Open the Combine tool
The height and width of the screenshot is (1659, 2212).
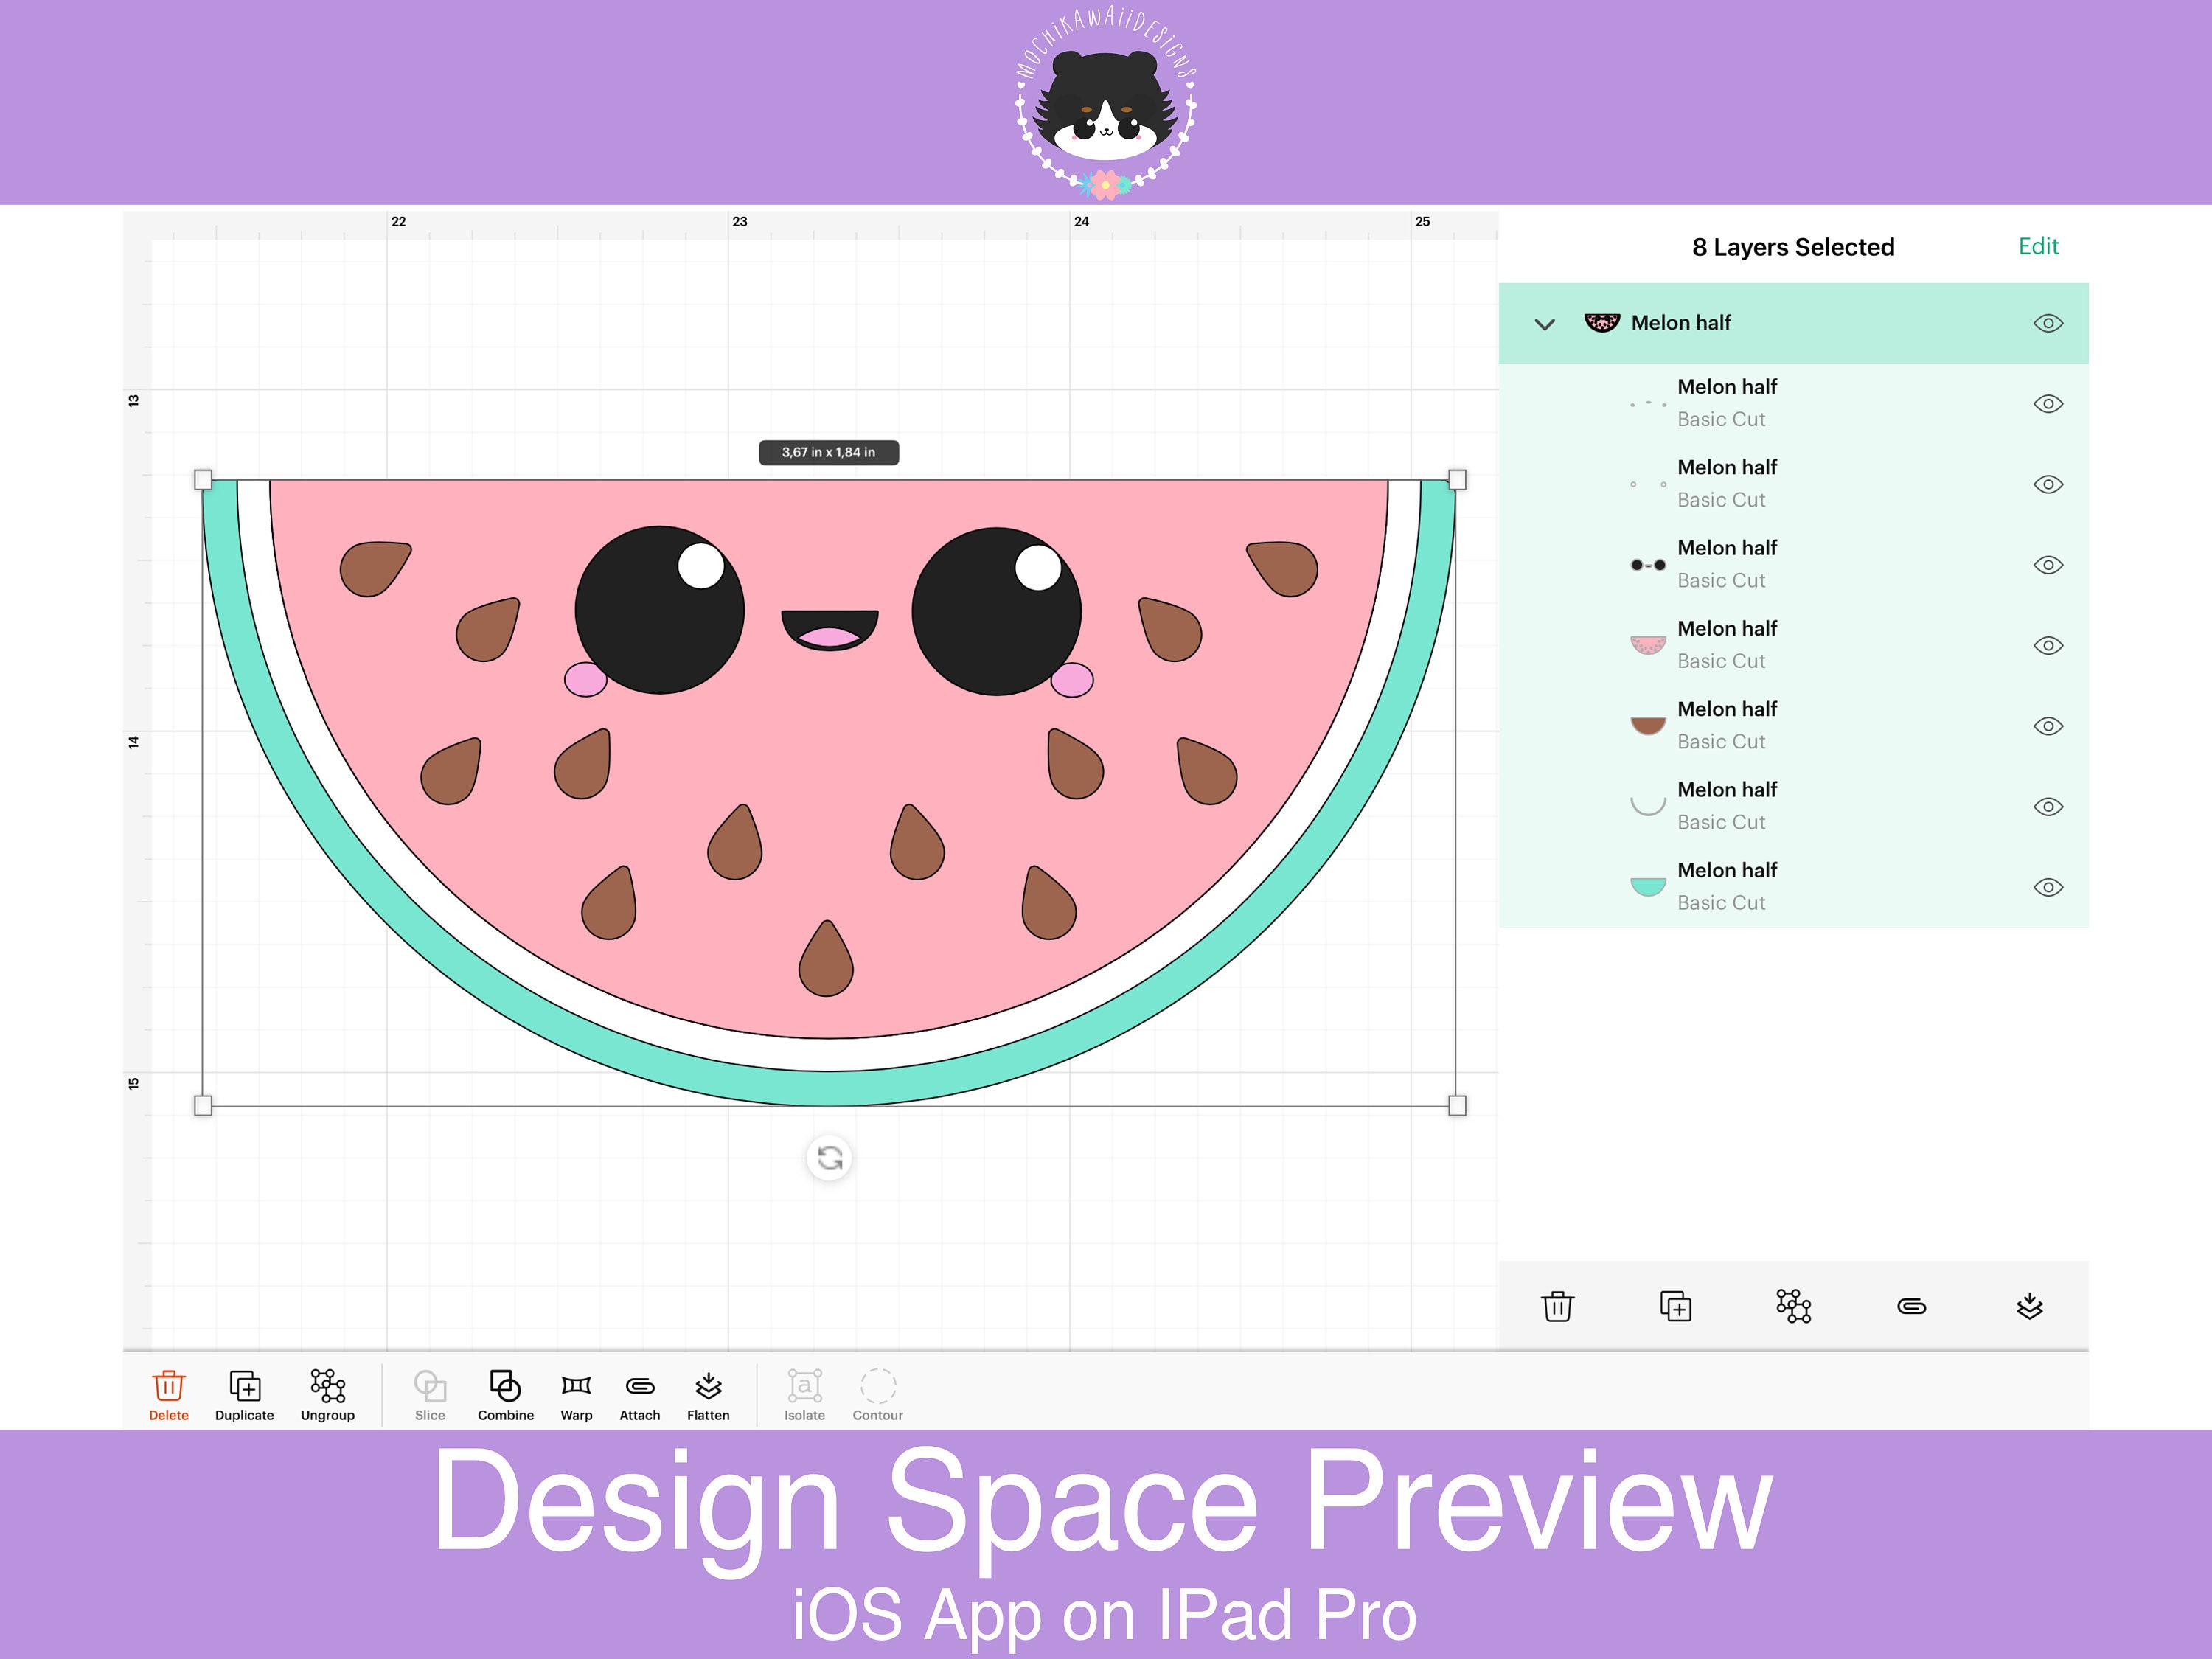pos(505,1392)
